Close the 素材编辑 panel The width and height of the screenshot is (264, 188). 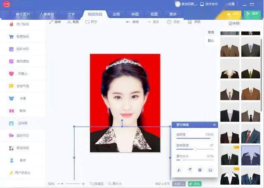coord(214,125)
